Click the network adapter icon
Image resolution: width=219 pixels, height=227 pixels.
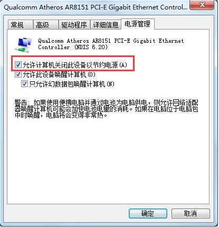pos(23,45)
